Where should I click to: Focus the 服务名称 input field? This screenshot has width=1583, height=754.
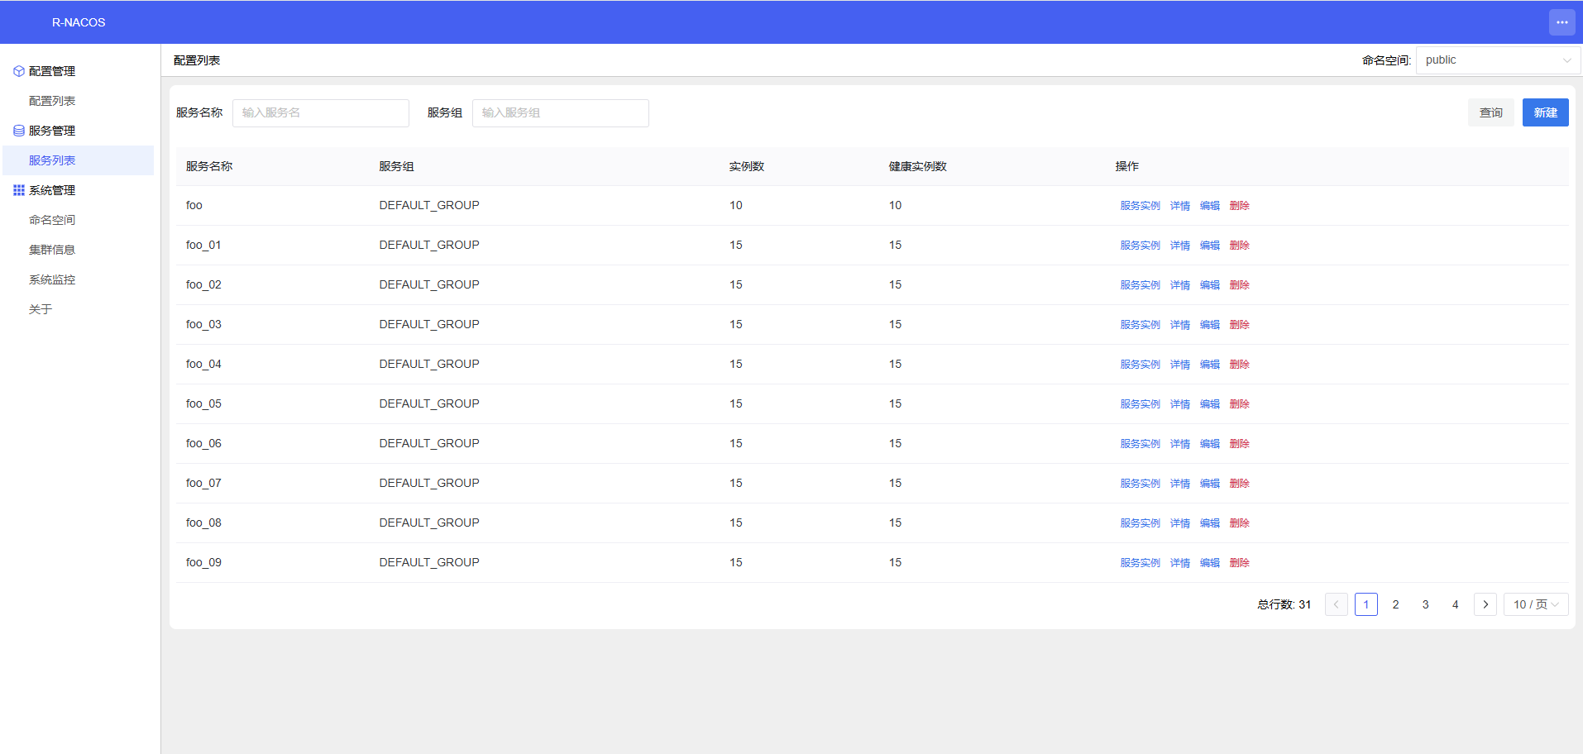[x=321, y=113]
